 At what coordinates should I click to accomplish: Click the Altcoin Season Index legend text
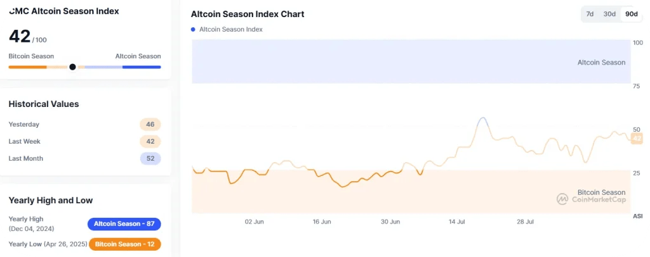point(231,30)
